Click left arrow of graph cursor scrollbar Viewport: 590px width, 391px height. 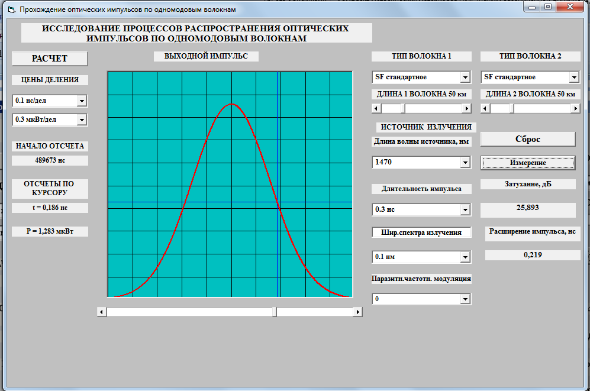click(x=102, y=312)
